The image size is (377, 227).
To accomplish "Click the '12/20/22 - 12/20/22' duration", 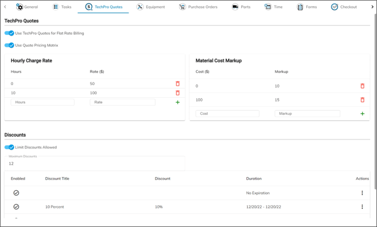I will [x=264, y=207].
